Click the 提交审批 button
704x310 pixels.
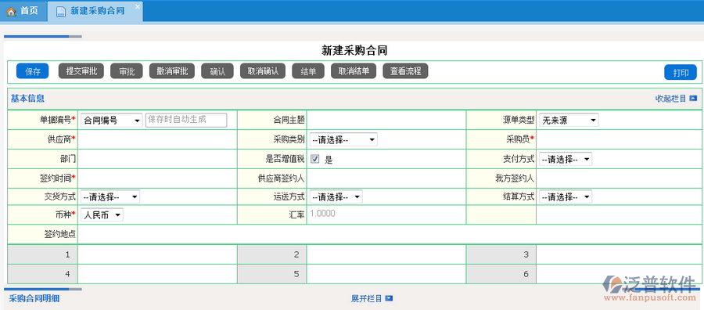(81, 71)
